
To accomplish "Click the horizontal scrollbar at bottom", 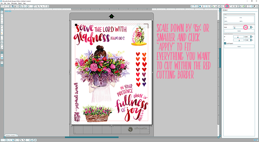I will coord(92,137).
